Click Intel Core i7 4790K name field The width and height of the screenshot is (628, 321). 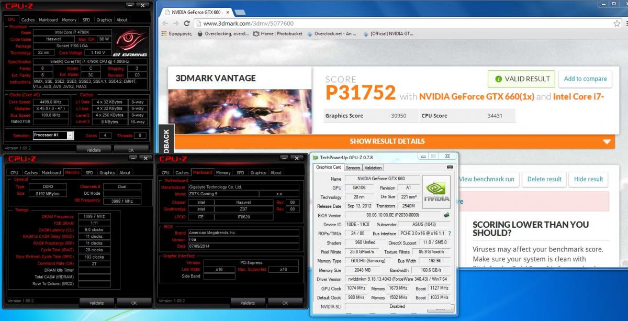[x=72, y=32]
